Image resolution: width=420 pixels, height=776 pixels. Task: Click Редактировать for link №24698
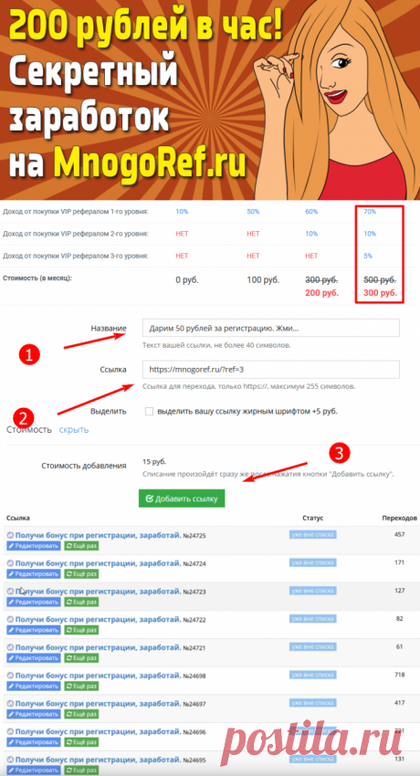[34, 686]
